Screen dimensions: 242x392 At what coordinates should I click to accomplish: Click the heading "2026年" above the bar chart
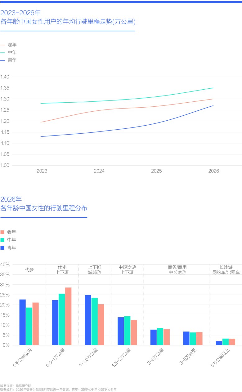click(x=11, y=199)
